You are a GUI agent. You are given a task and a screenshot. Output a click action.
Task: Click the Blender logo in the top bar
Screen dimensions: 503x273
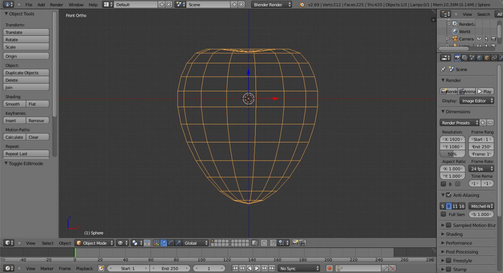301,4
